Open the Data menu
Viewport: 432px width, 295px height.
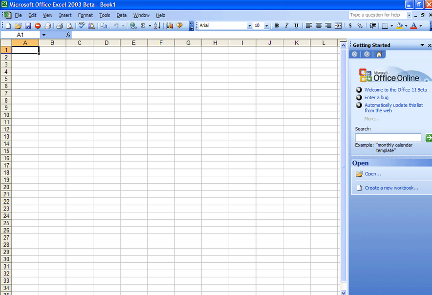[122, 15]
